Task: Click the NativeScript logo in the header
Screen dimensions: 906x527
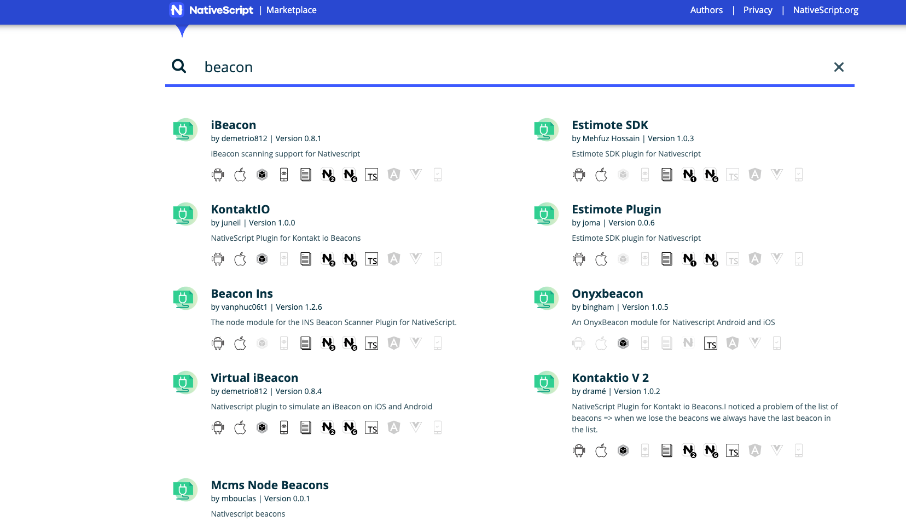Action: tap(211, 10)
